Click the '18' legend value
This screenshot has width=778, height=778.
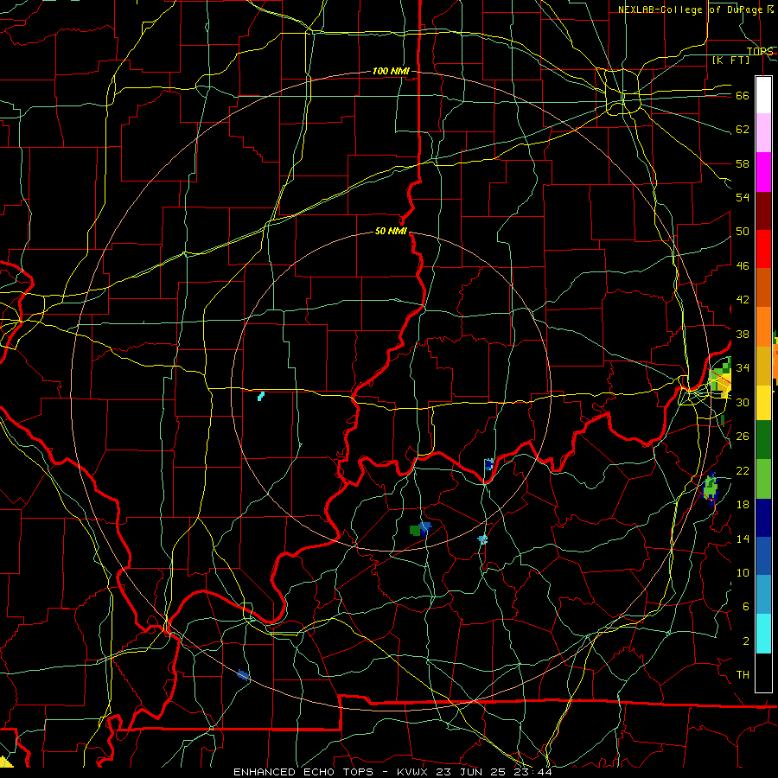(x=743, y=505)
